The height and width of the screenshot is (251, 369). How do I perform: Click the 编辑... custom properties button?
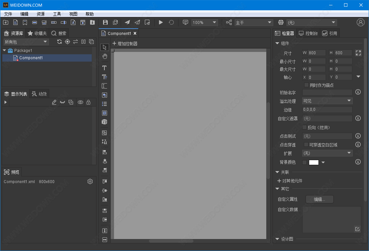[319, 199]
